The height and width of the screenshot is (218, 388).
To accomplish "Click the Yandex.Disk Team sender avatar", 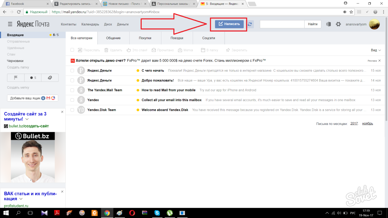I will point(81,110).
